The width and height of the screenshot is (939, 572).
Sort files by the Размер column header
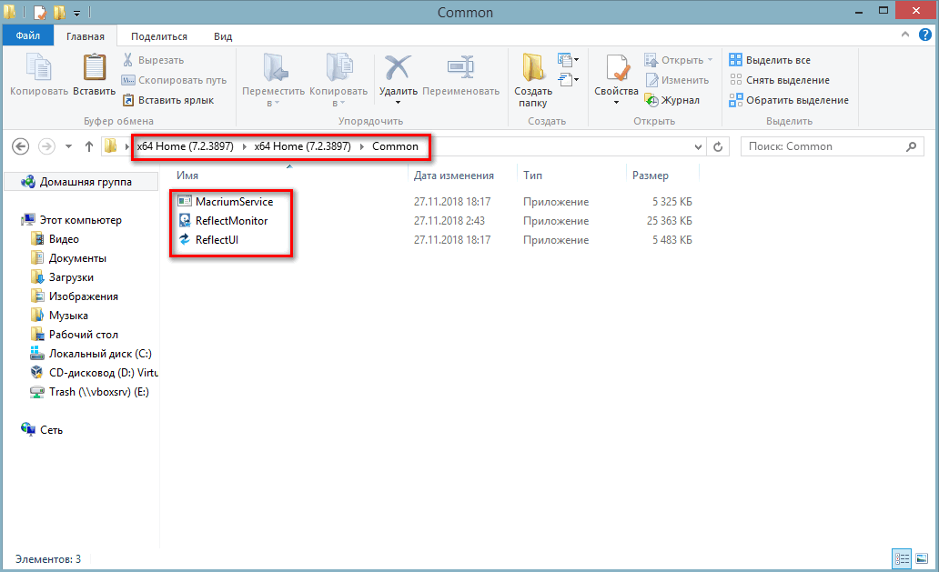tap(650, 176)
